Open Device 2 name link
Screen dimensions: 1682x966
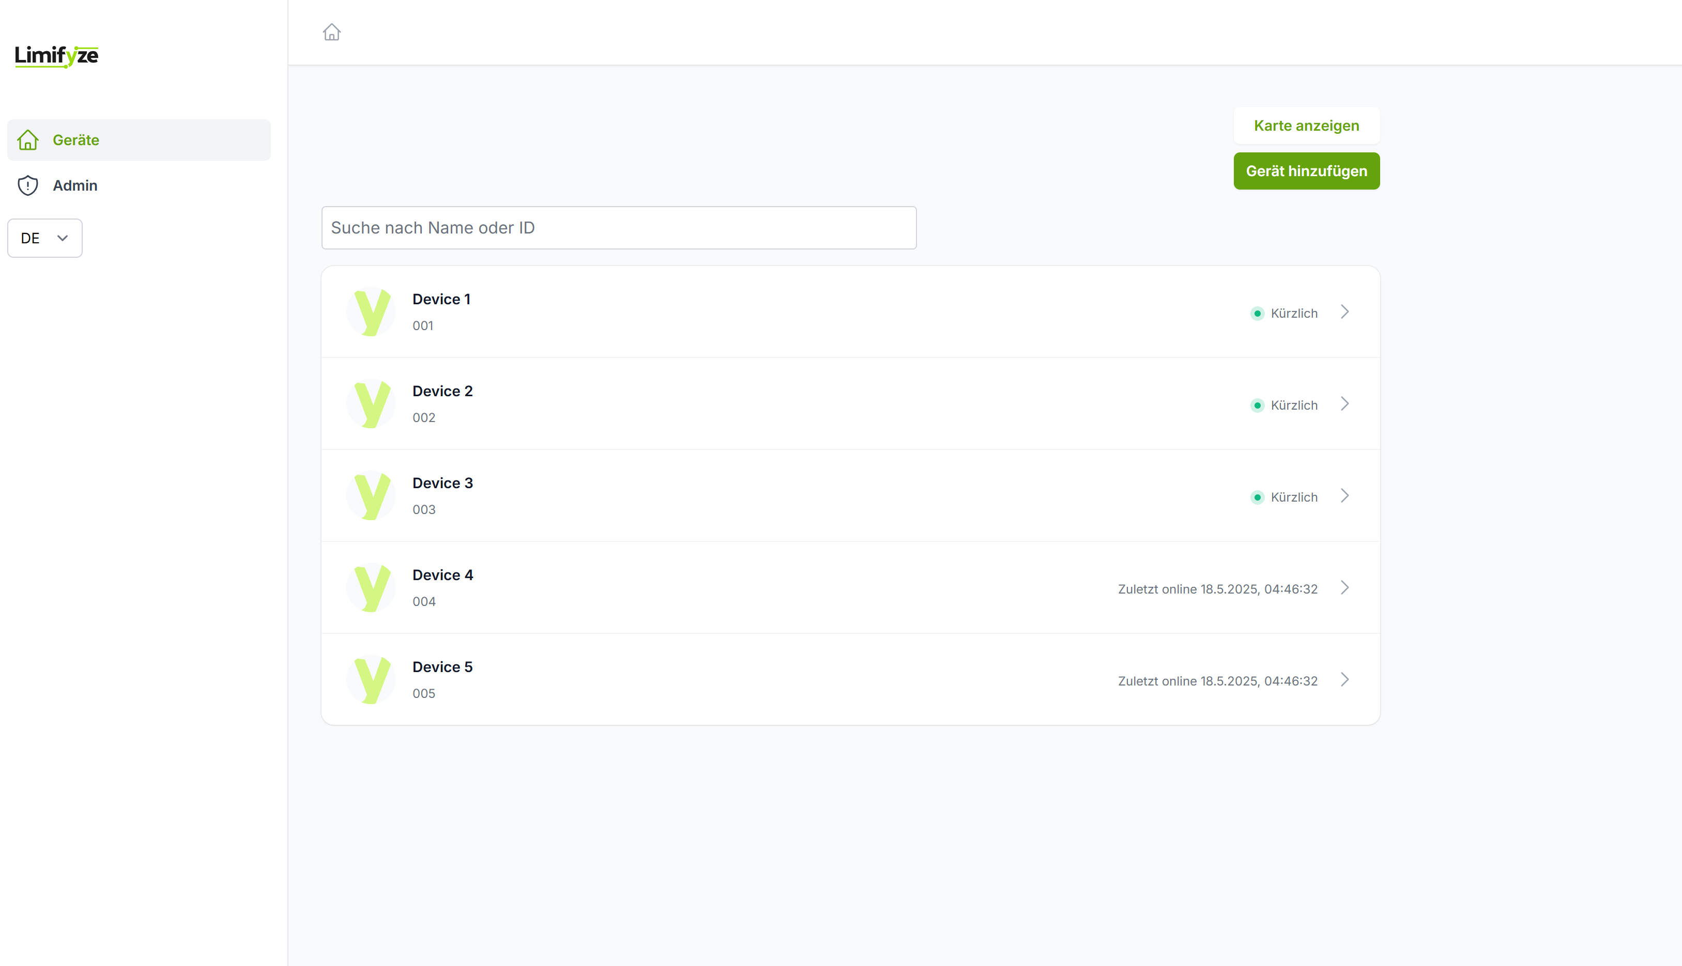(442, 391)
